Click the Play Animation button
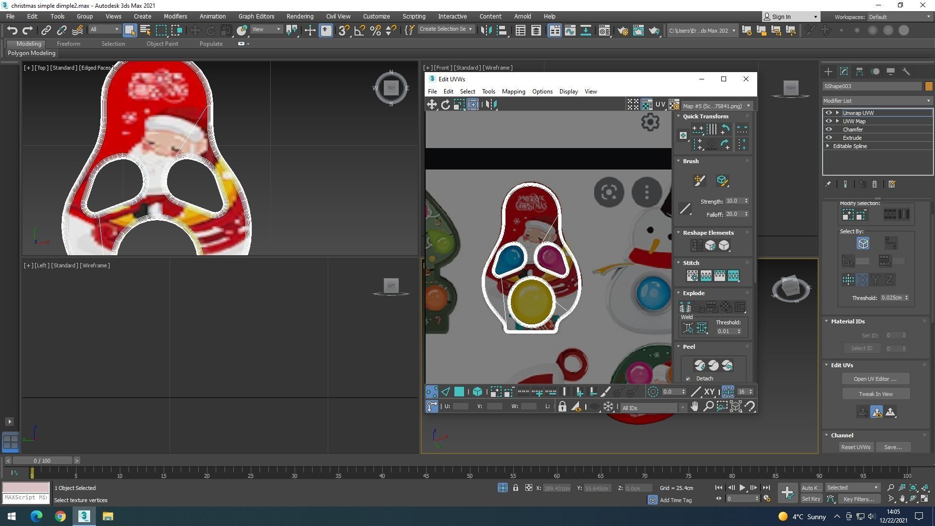This screenshot has height=526, width=935. (742, 488)
